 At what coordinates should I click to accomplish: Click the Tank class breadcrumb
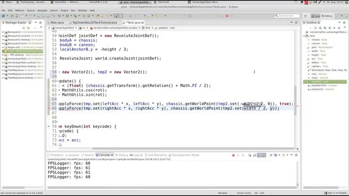point(146,28)
